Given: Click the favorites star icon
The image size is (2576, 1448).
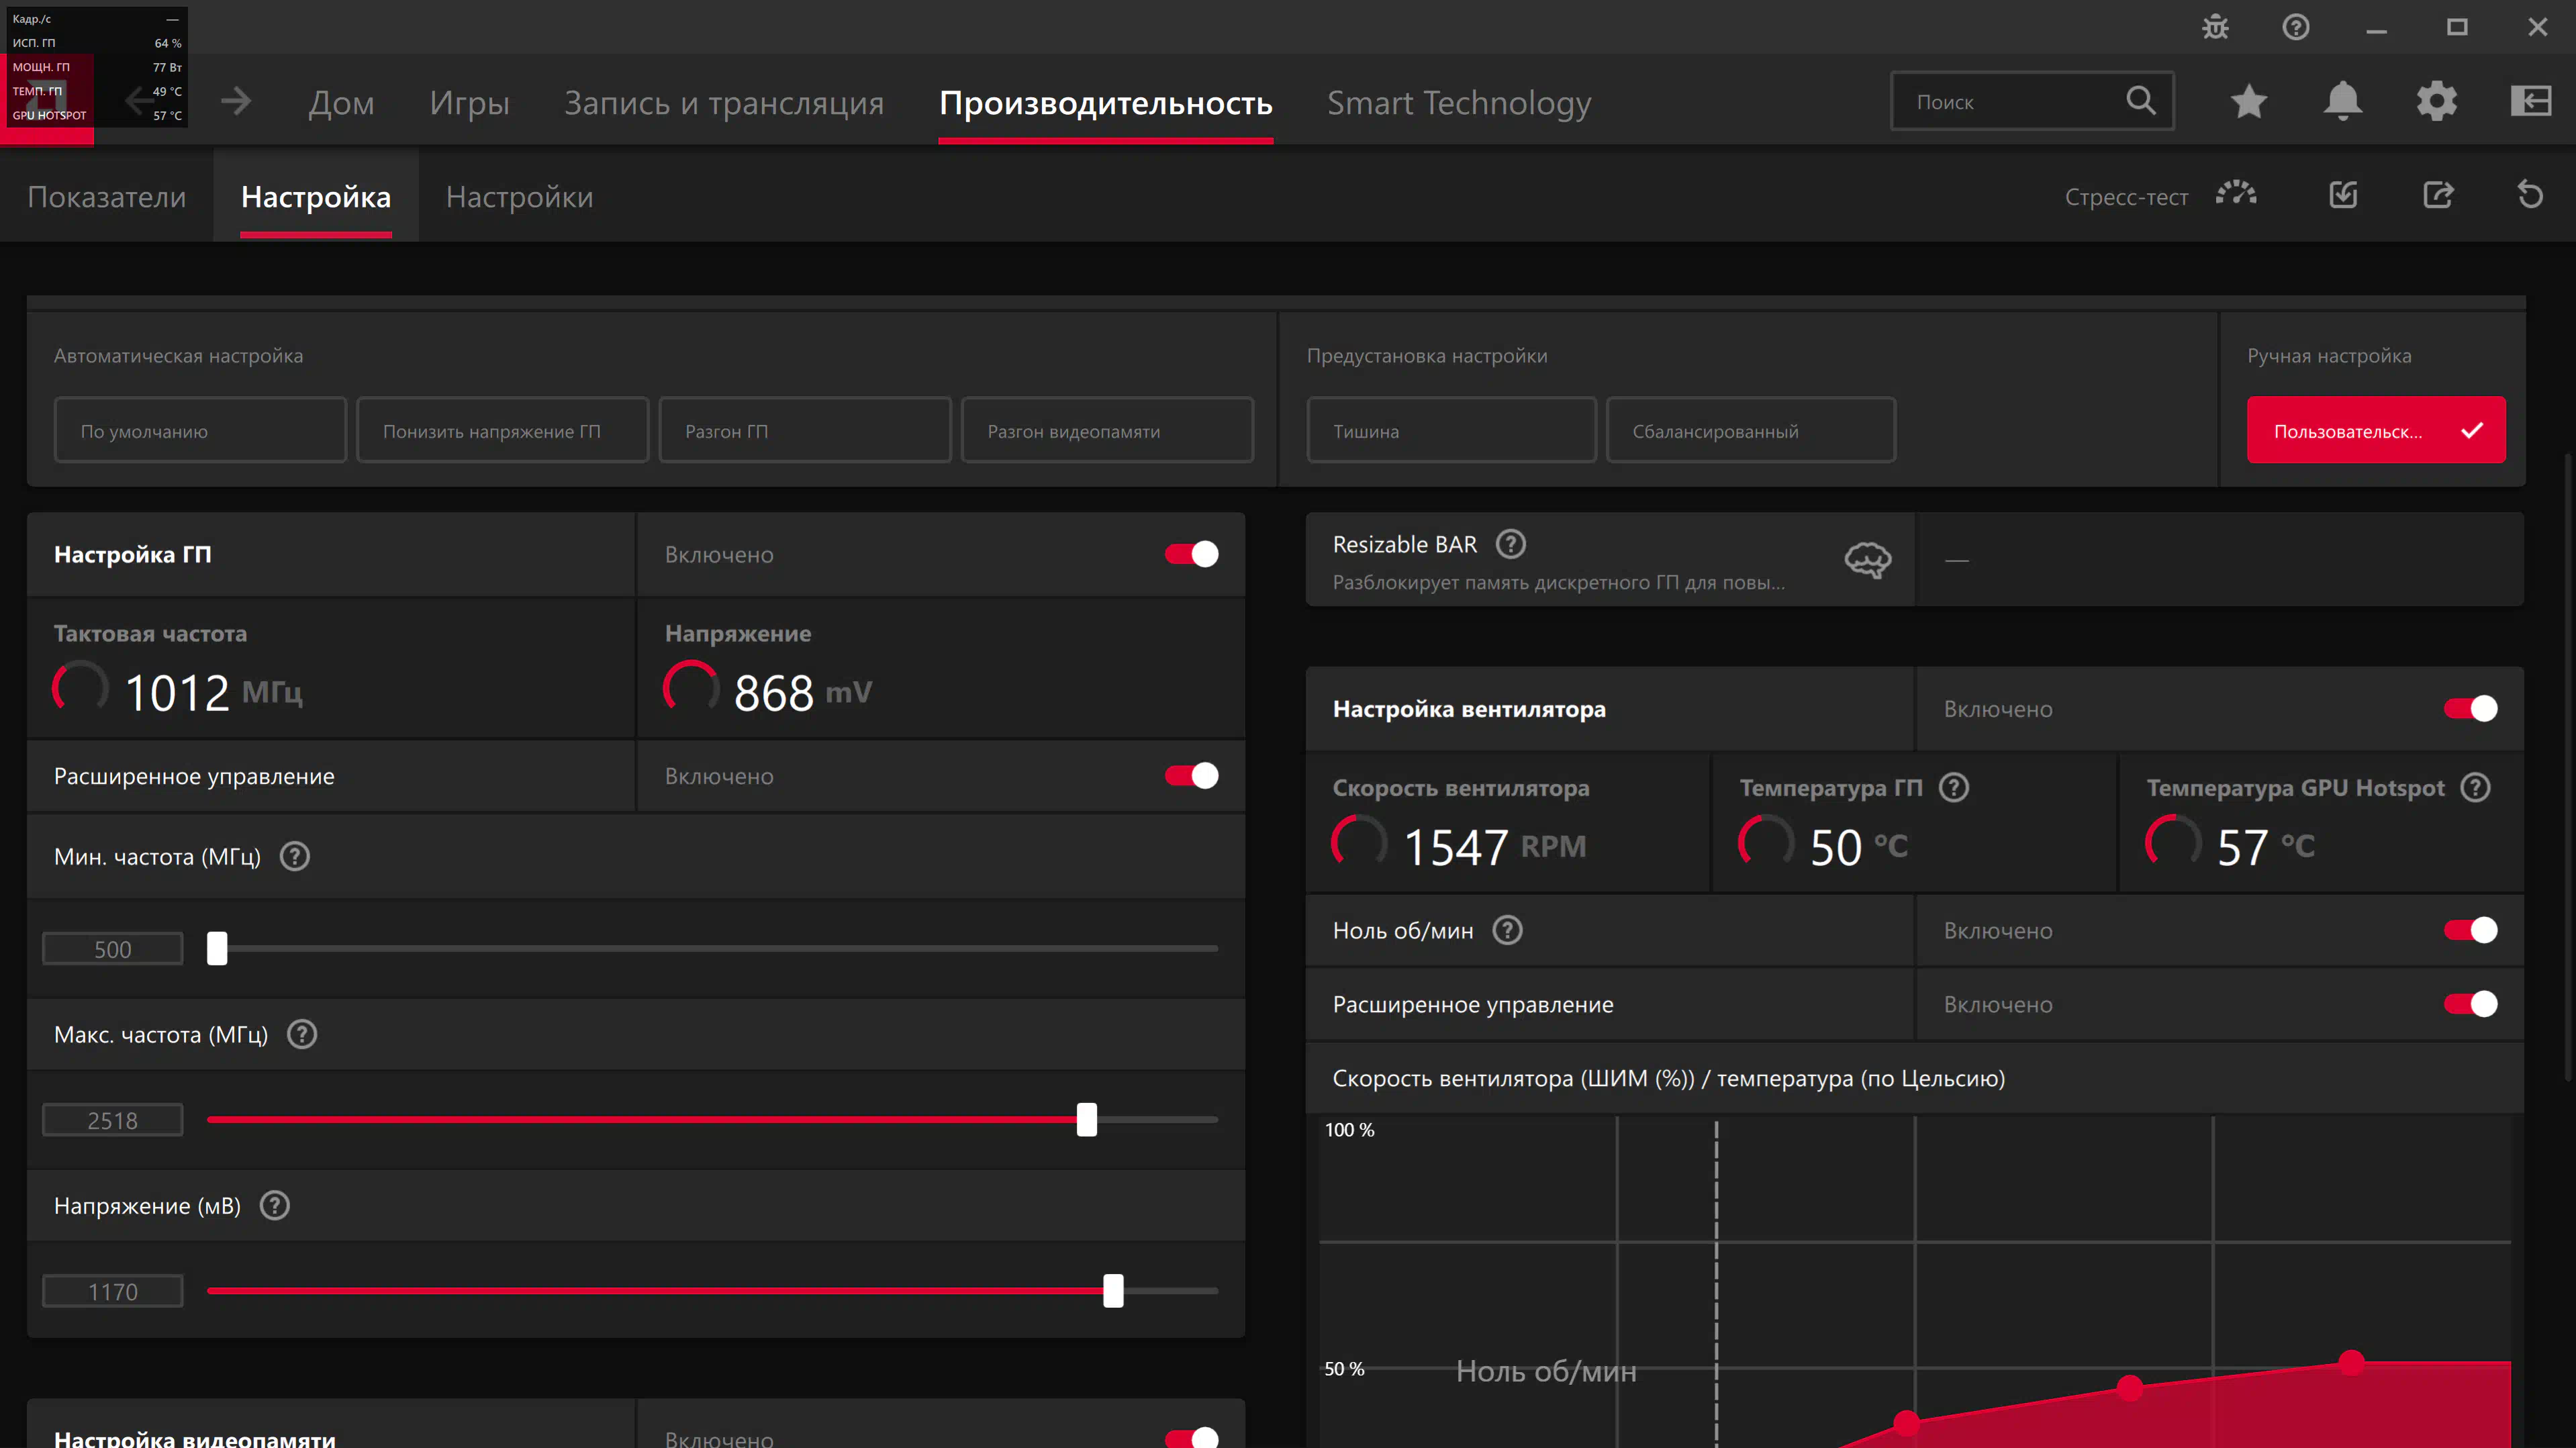Looking at the screenshot, I should [x=2248, y=101].
